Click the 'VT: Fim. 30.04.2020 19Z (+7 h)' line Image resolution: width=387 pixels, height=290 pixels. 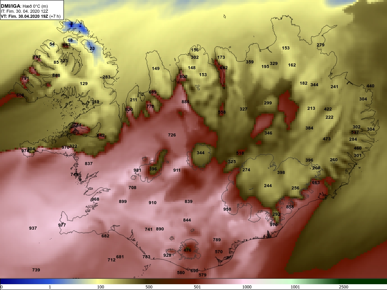pyautogui.click(x=31, y=16)
